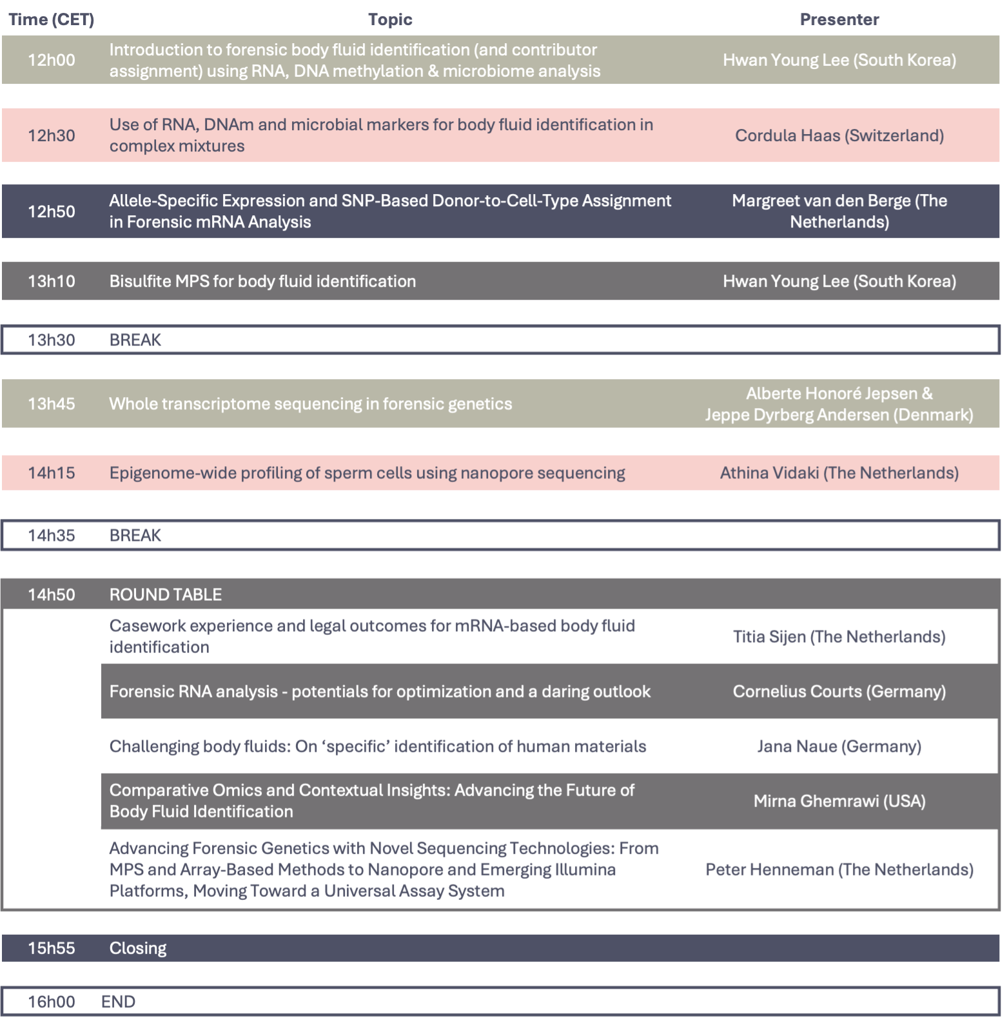Click the ROUND TABLE heading

(166, 594)
